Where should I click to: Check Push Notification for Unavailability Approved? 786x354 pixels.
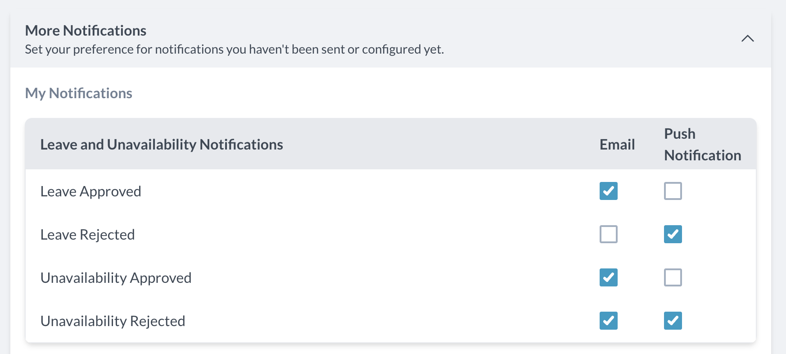[673, 277]
